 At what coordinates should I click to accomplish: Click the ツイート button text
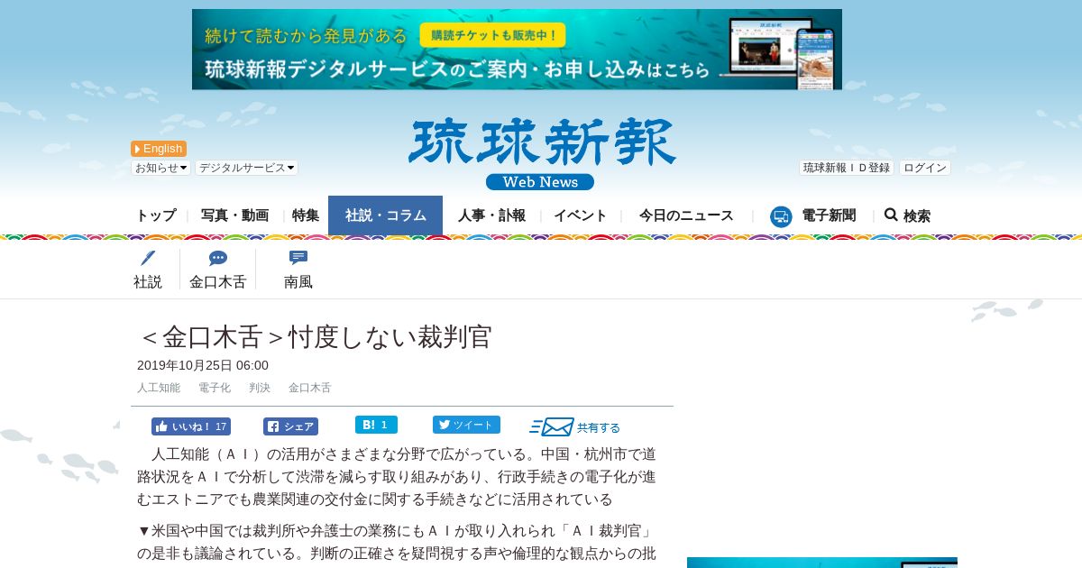(473, 425)
